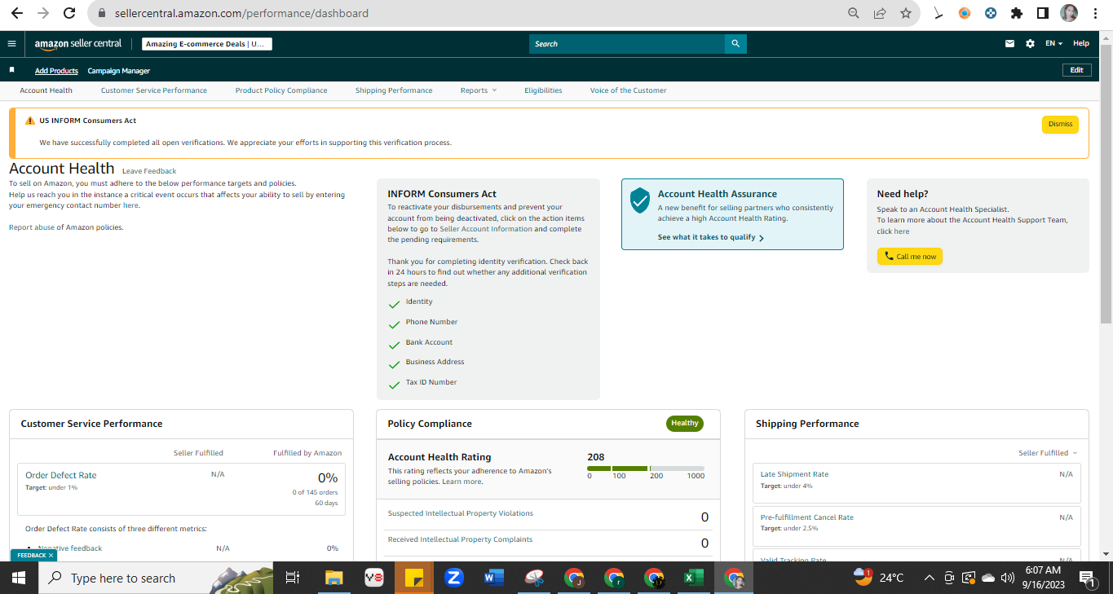Open the settings gear icon

[1030, 44]
